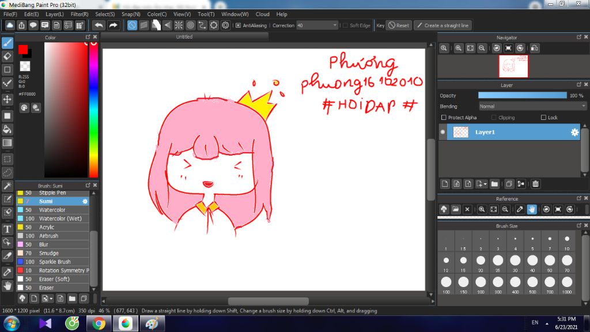This screenshot has width=590, height=332.
Task: Undock the Navigator panel
Action: 578,37
